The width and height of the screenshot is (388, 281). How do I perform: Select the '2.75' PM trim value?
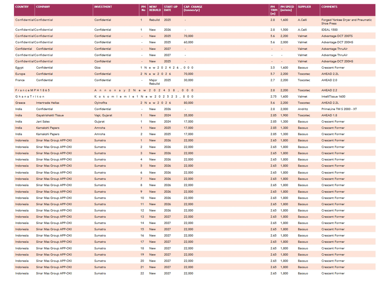pos(273,97)
